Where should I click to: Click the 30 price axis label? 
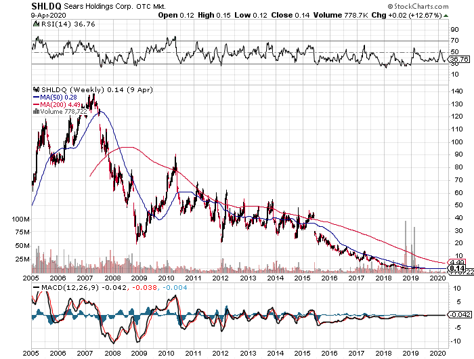(x=458, y=230)
